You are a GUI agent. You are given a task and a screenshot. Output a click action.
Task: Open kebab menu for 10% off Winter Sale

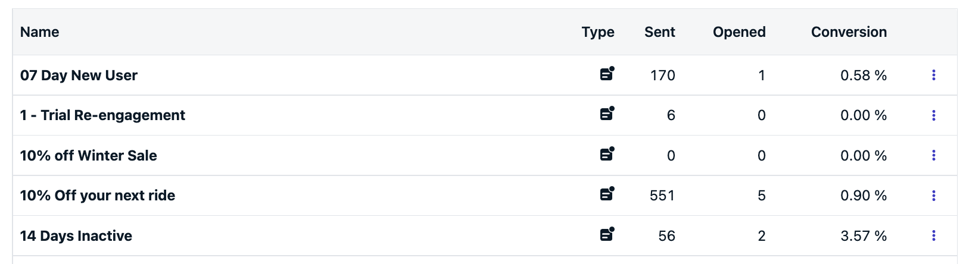tap(933, 155)
